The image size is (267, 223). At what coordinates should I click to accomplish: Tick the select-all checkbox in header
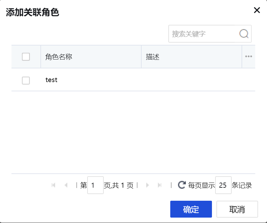[26, 57]
